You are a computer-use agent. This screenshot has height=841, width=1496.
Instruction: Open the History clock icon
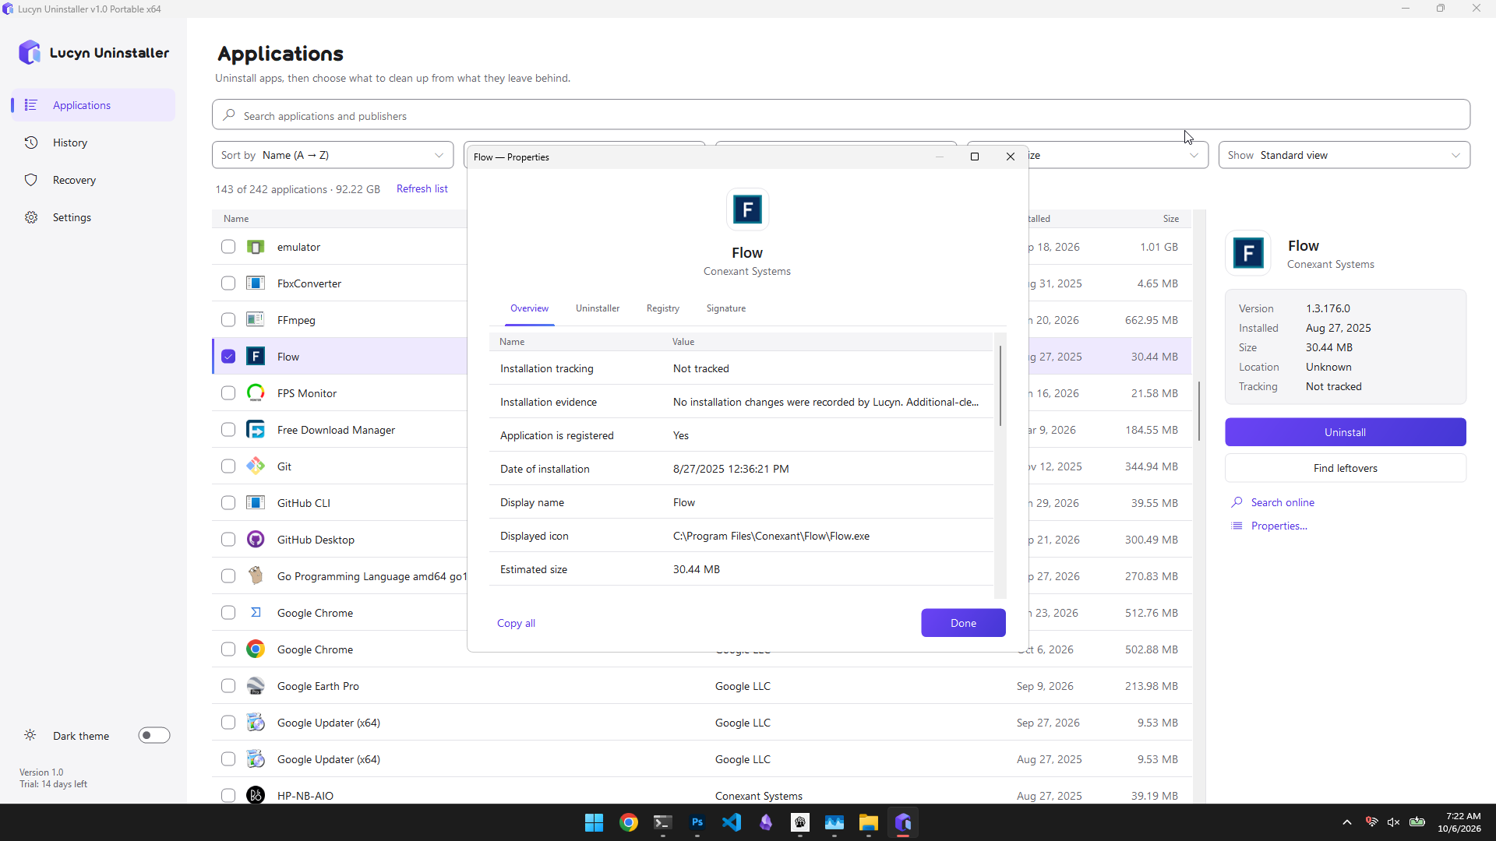point(31,143)
